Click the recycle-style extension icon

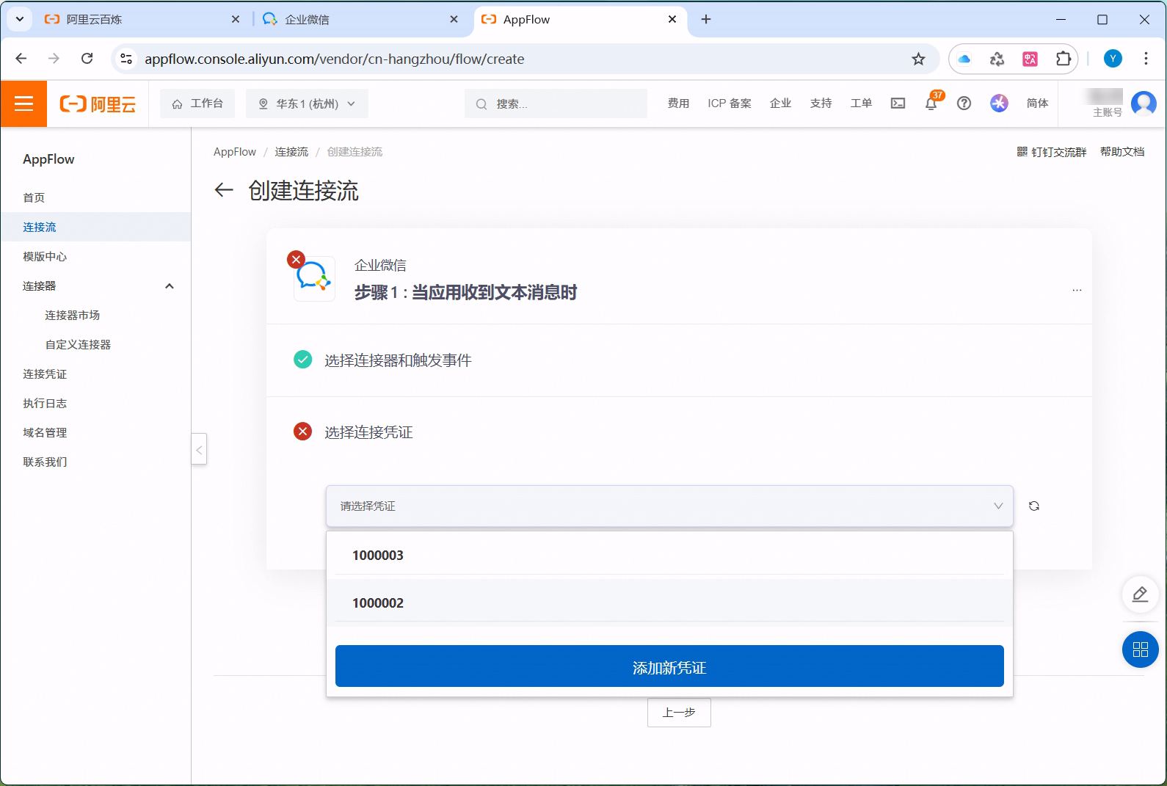point(997,59)
